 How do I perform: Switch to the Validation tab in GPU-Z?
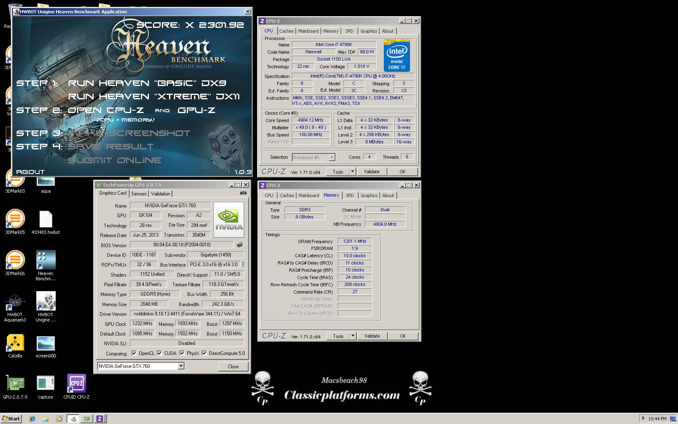(x=161, y=194)
